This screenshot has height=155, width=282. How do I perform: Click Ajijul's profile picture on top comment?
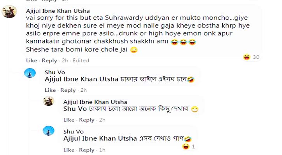[9, 12]
